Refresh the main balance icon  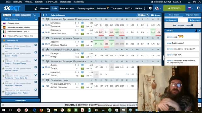(152, 2)
